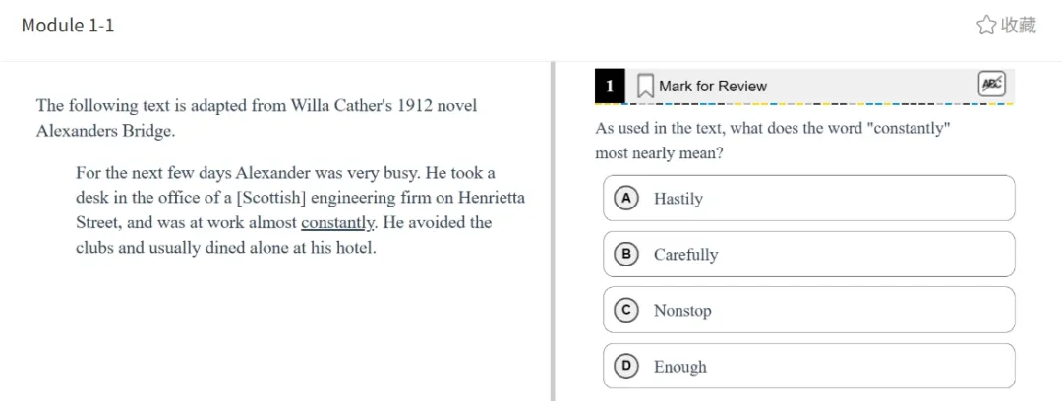The height and width of the screenshot is (414, 1062).
Task: Click the question prompt about "constantly"
Action: (772, 141)
